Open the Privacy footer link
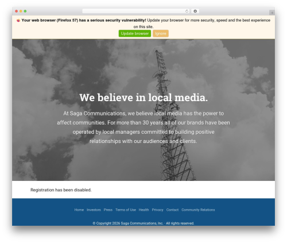 (x=158, y=210)
